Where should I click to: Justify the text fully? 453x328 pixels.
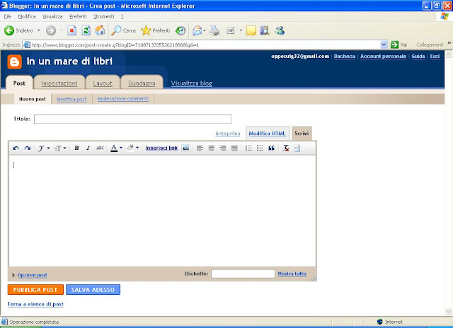coord(234,148)
